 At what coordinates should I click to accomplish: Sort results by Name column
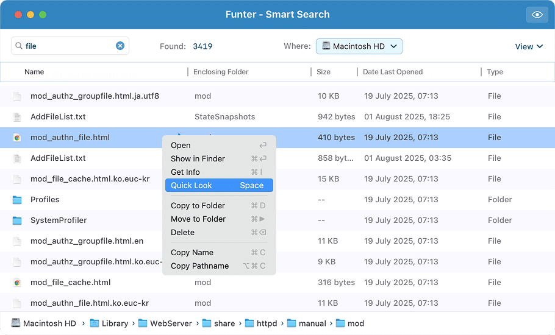point(34,72)
